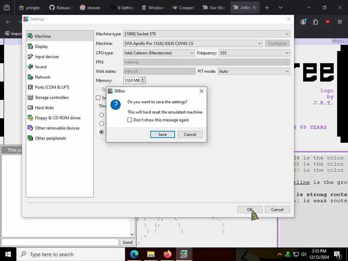Click Cancel in the 86Box dialog
This screenshot has height=261, width=348.
[x=190, y=134]
